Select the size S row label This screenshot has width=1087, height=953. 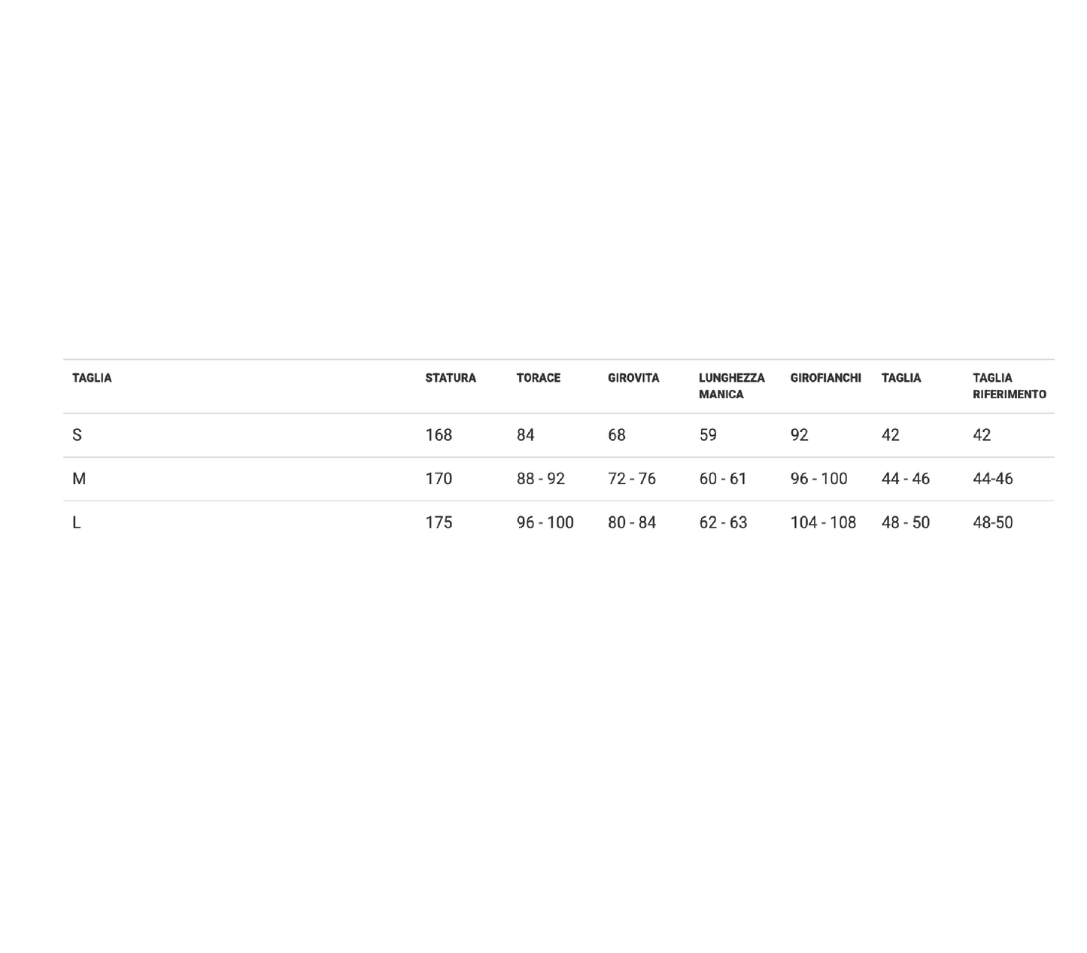coord(77,435)
